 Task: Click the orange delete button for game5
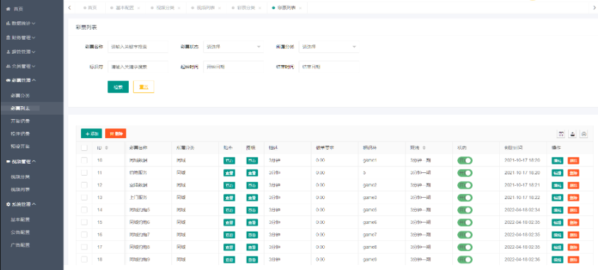[x=573, y=210]
